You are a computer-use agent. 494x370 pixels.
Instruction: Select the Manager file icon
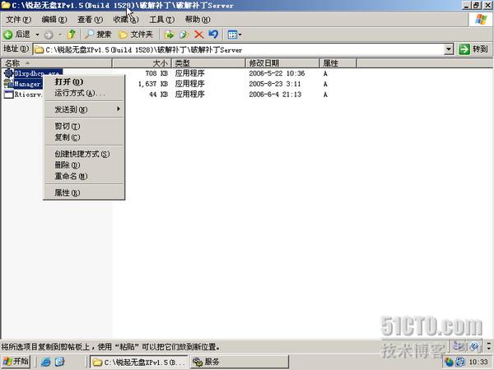tap(8, 84)
